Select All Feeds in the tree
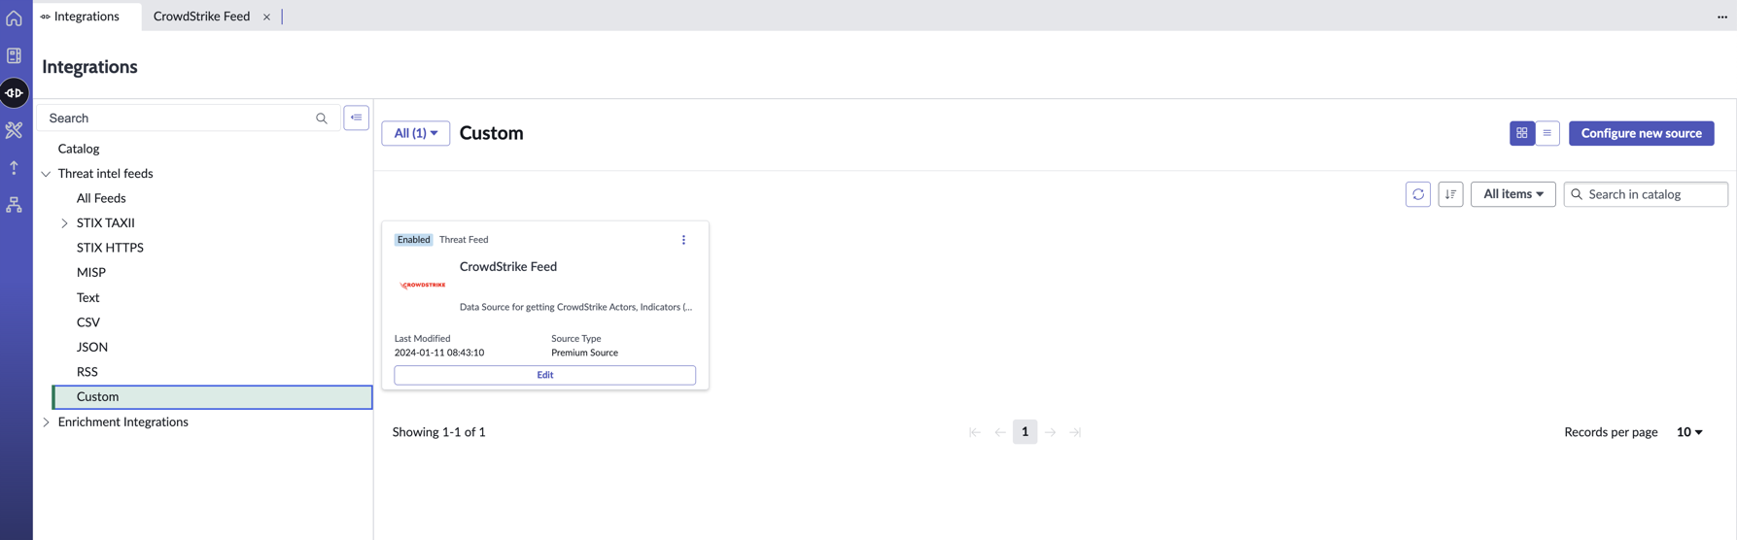Screen dimensions: 1737x540 (x=101, y=198)
